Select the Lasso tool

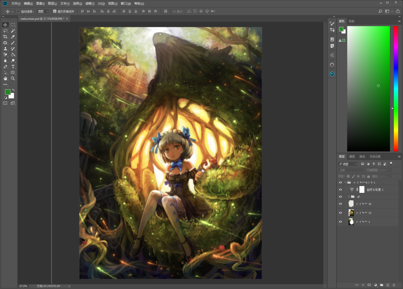(5, 31)
